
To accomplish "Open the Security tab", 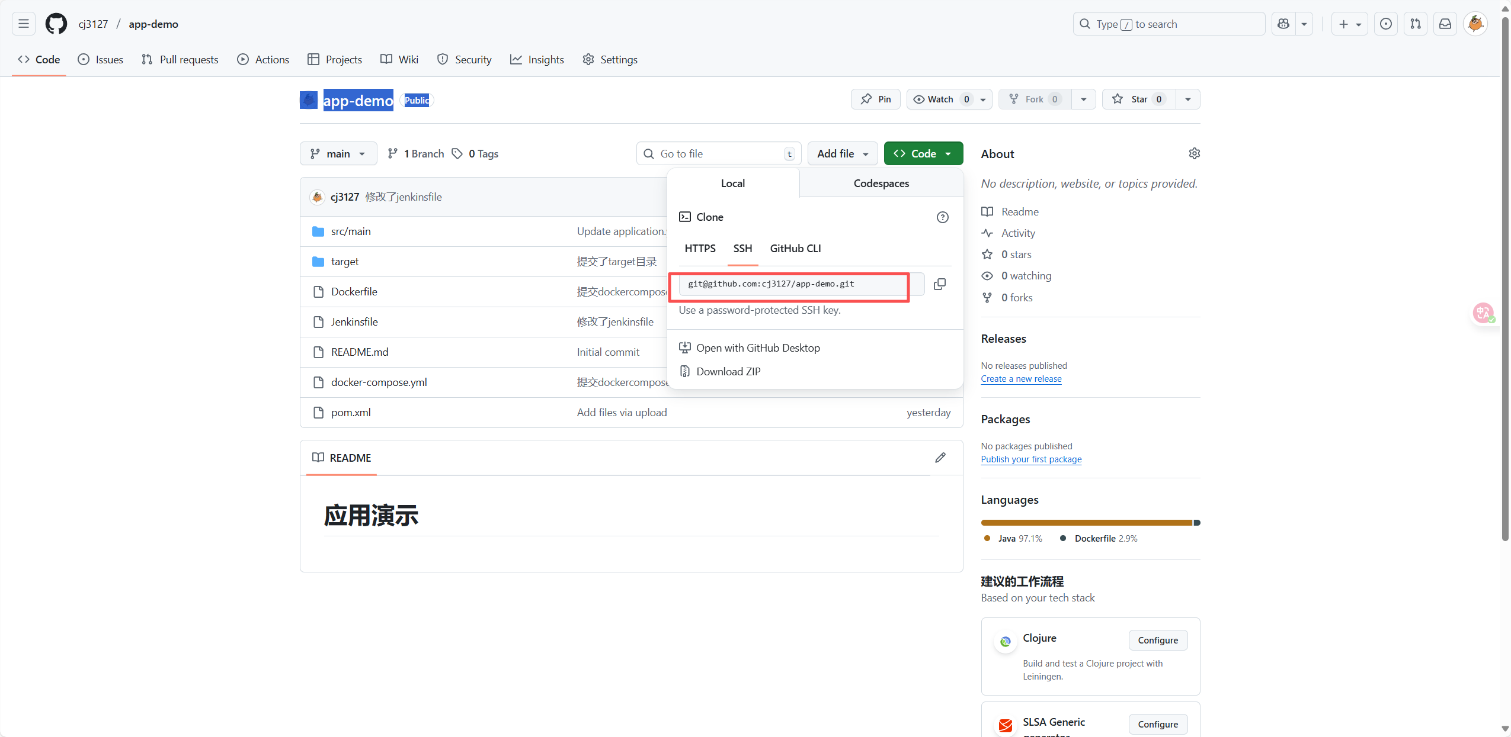I will [x=465, y=59].
